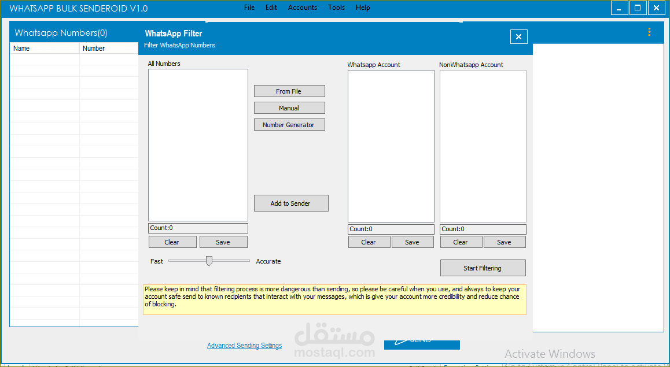Save the All Numbers list
Viewport: 670px width, 367px height.
coord(223,242)
